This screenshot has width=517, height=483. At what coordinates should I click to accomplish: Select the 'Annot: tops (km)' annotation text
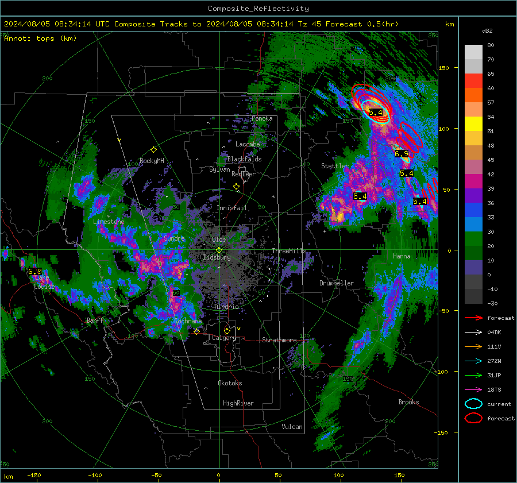click(x=40, y=38)
